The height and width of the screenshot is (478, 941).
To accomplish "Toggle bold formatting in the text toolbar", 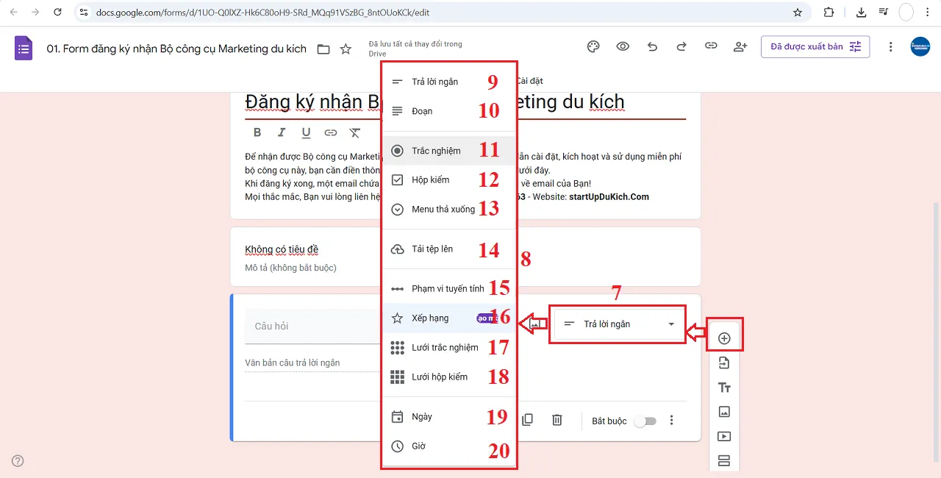I will point(257,132).
